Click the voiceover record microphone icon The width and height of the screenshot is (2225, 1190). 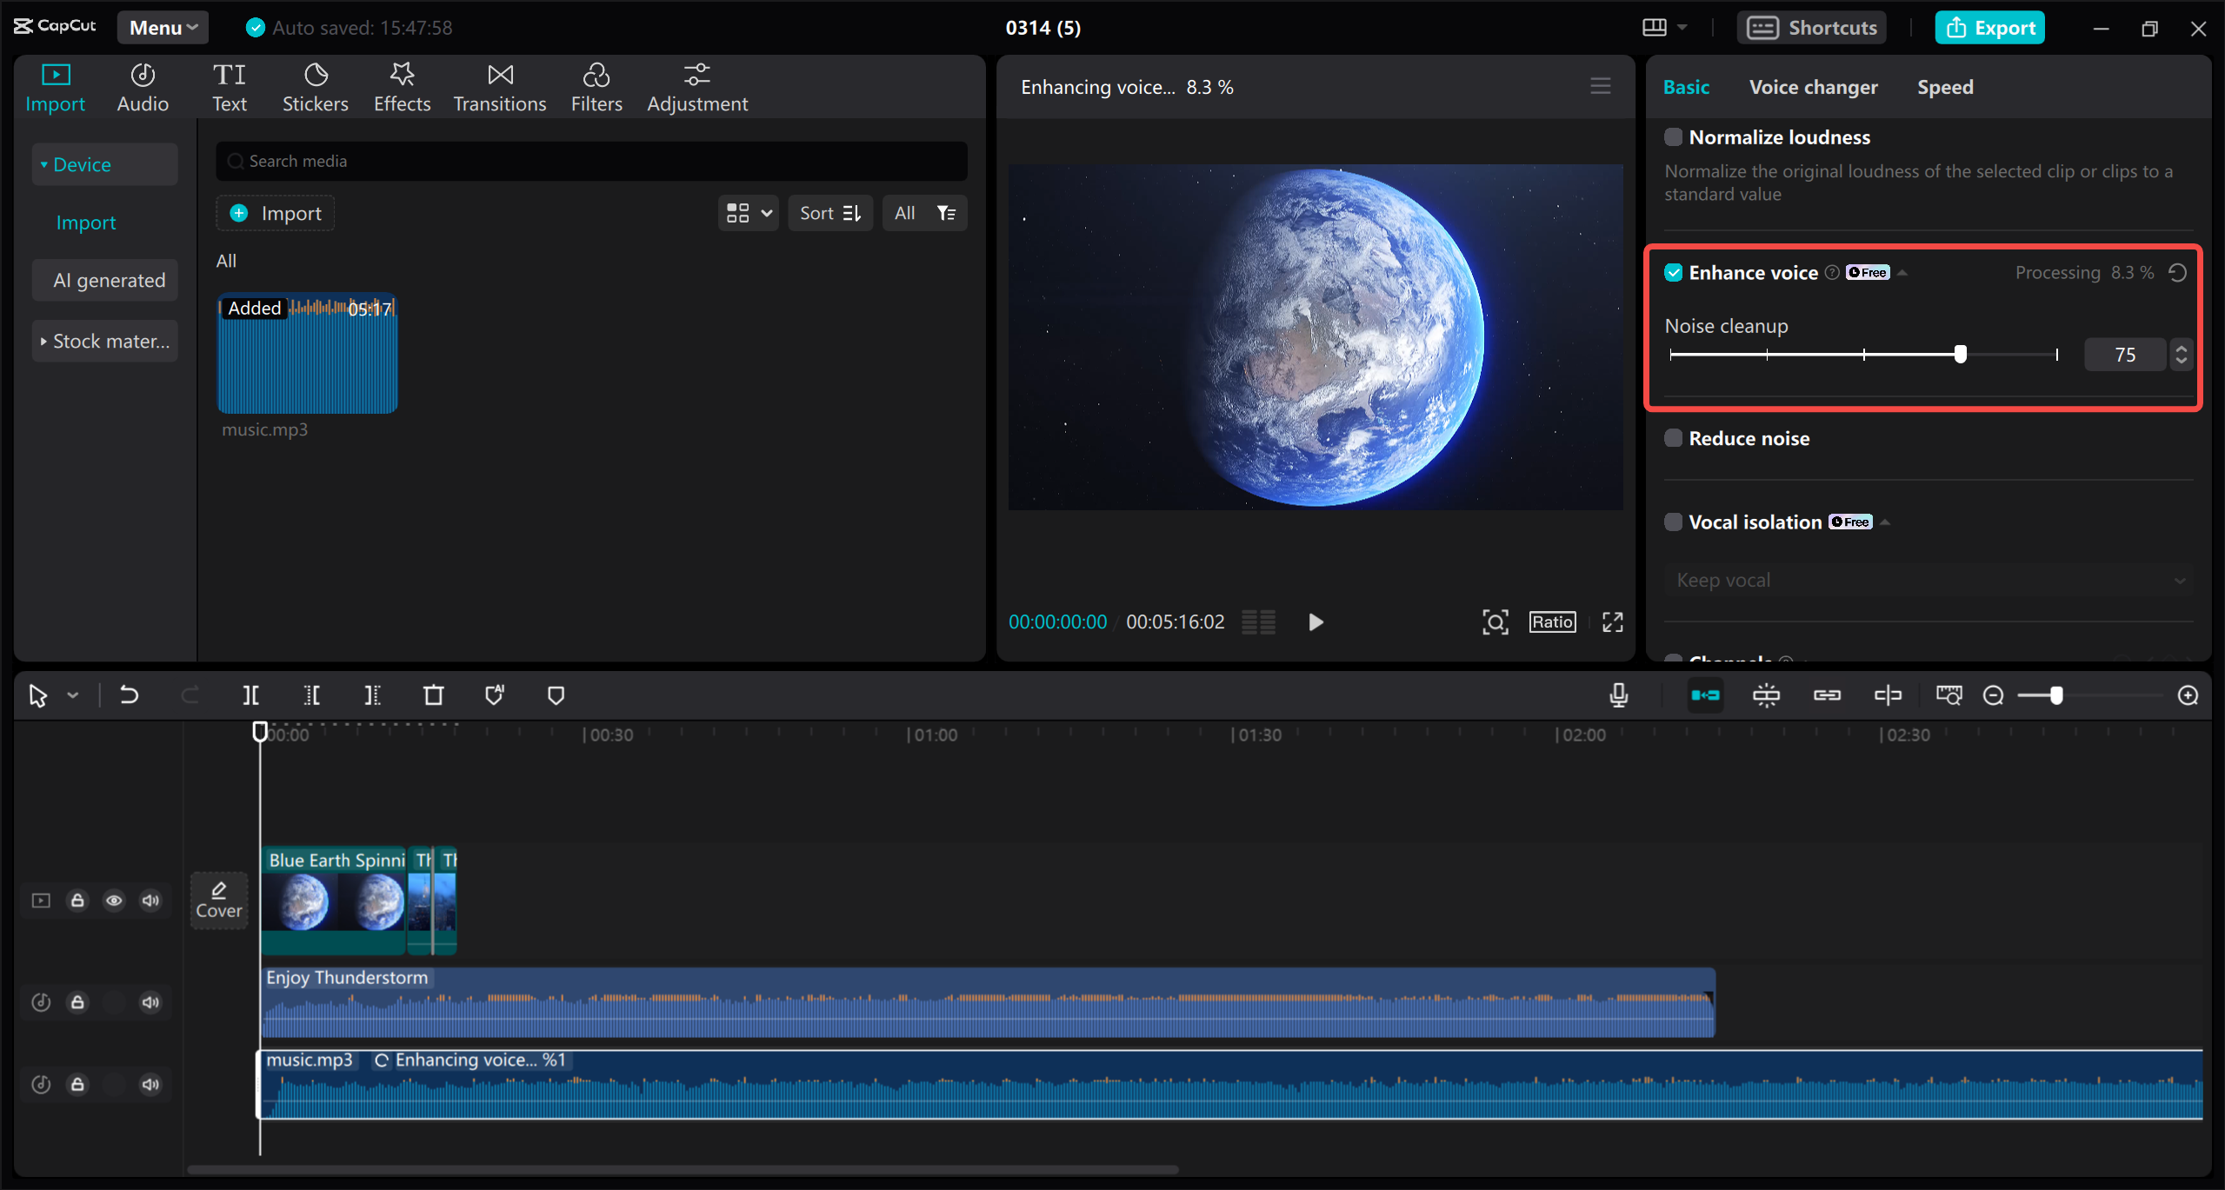1618,695
